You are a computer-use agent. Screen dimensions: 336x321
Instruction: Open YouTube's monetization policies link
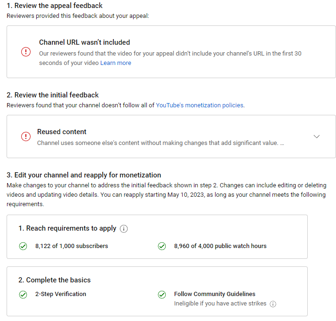pyautogui.click(x=200, y=105)
